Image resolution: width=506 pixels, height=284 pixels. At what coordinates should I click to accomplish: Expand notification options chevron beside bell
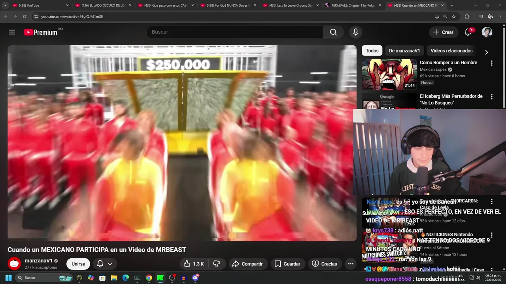110,264
